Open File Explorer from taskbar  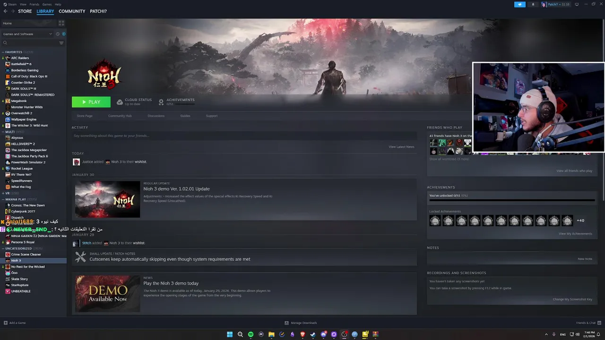[x=271, y=334]
